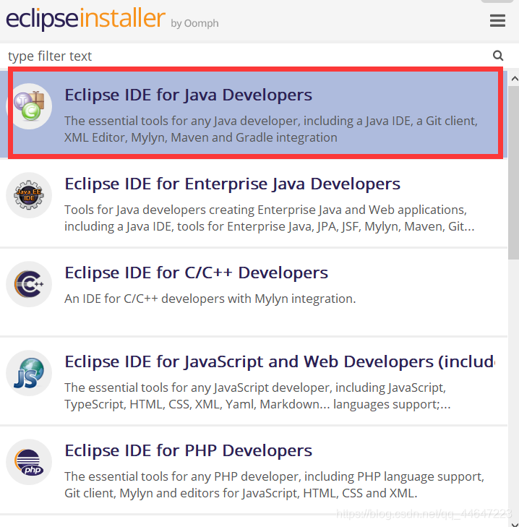
Task: Click the search magnifier icon
Action: (498, 56)
